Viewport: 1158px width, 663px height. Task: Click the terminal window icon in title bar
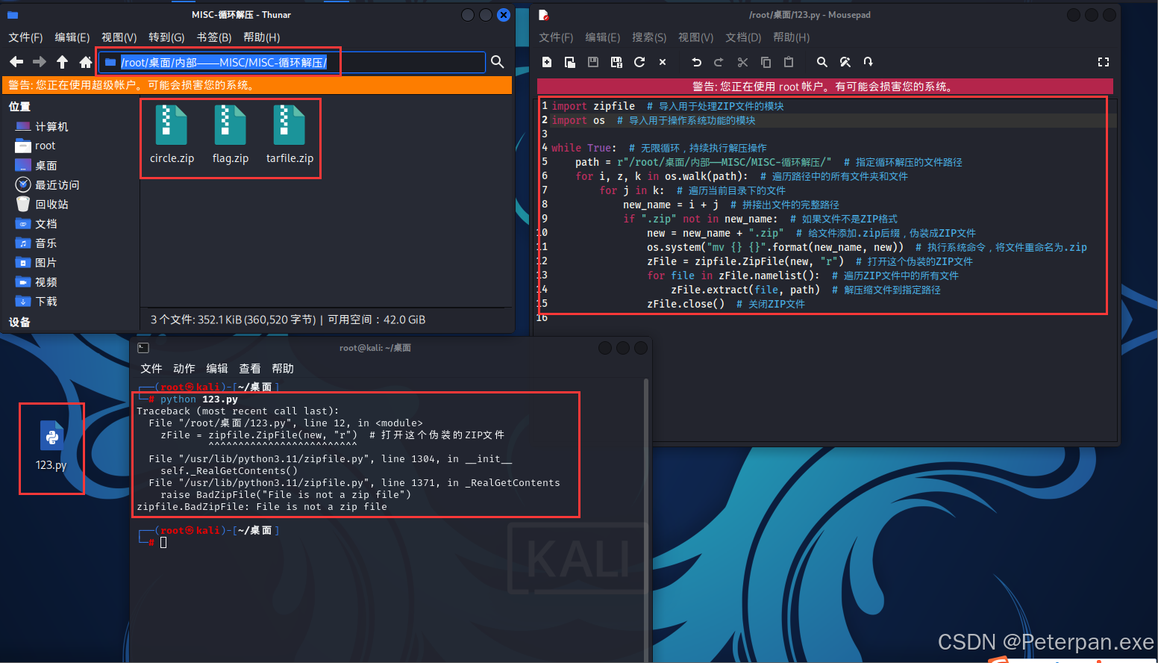(143, 348)
